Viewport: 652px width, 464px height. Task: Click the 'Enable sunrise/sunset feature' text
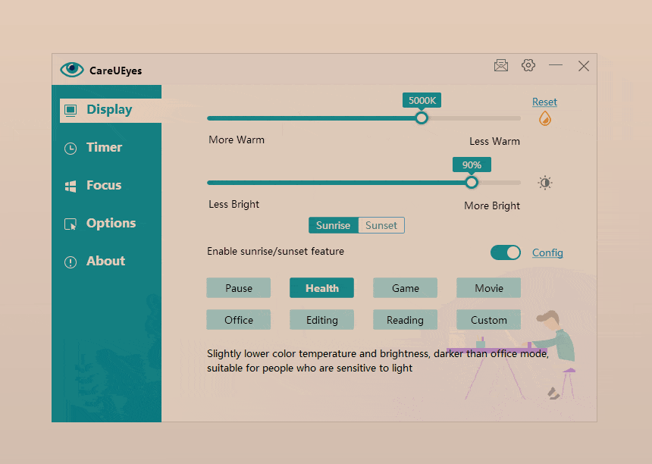[276, 251]
